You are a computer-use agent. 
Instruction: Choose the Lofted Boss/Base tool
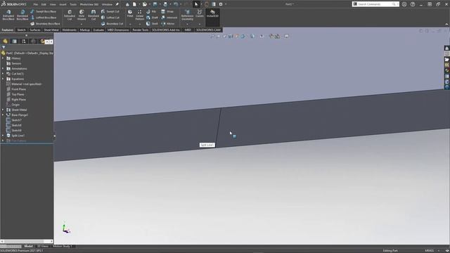click(x=43, y=18)
